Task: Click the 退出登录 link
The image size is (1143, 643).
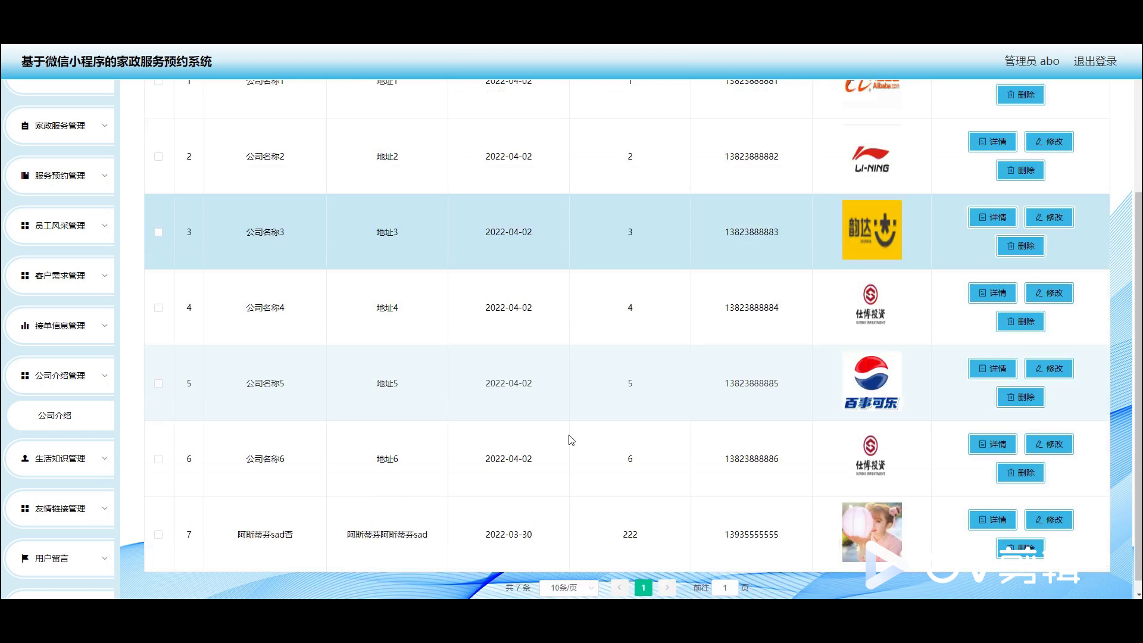Action: (x=1095, y=61)
